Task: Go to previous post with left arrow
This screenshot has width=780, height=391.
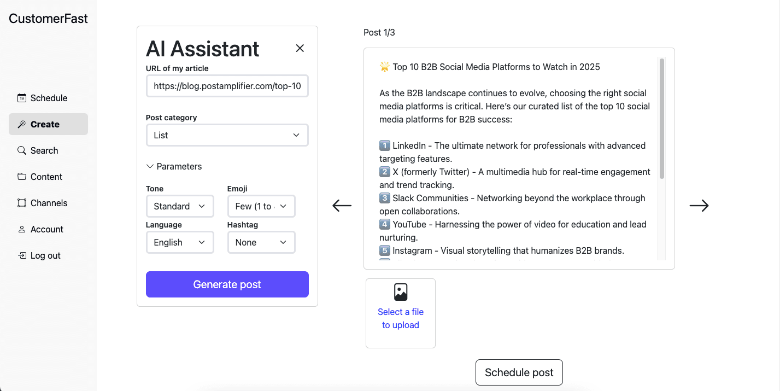Action: coord(342,206)
